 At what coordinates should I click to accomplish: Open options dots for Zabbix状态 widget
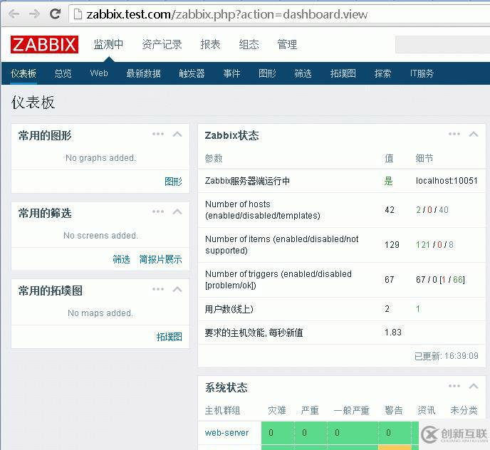point(454,134)
